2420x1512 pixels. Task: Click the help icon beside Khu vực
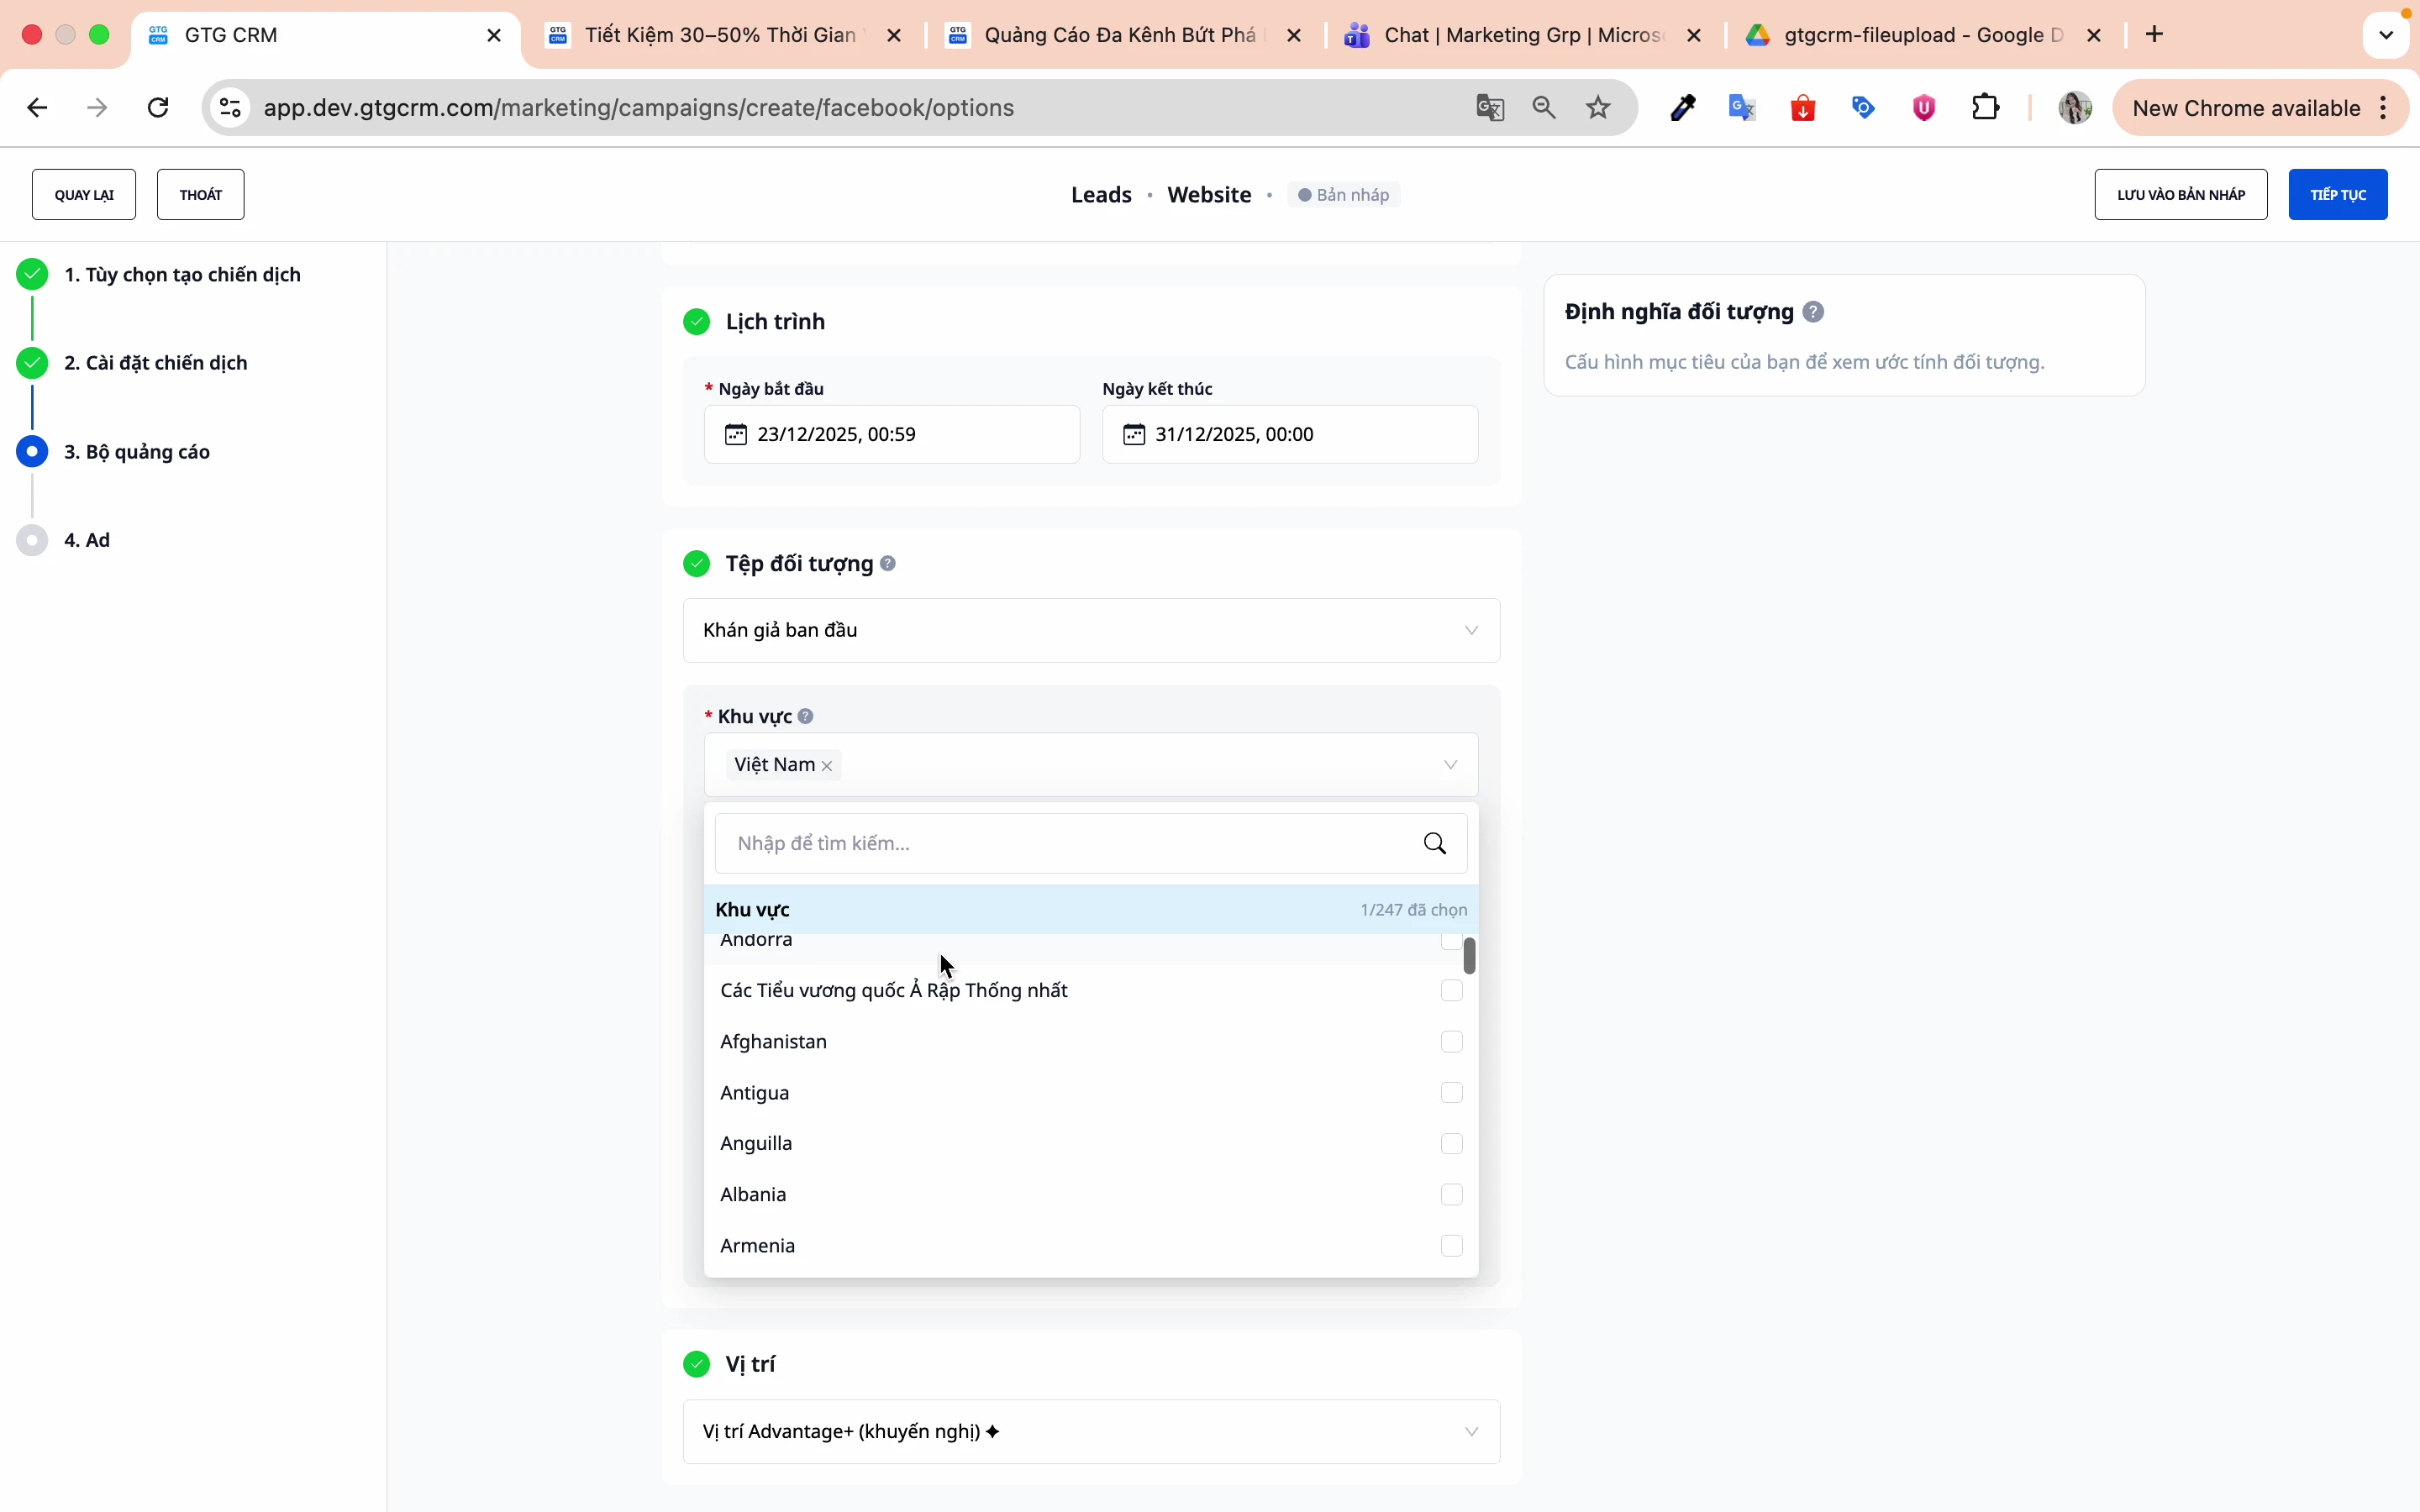pos(806,716)
